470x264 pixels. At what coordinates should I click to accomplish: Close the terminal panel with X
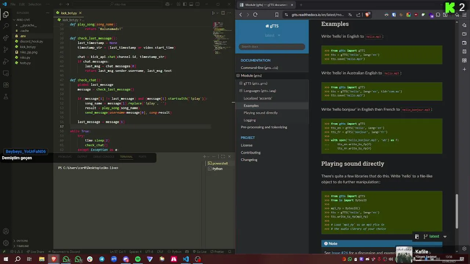pos(229,157)
